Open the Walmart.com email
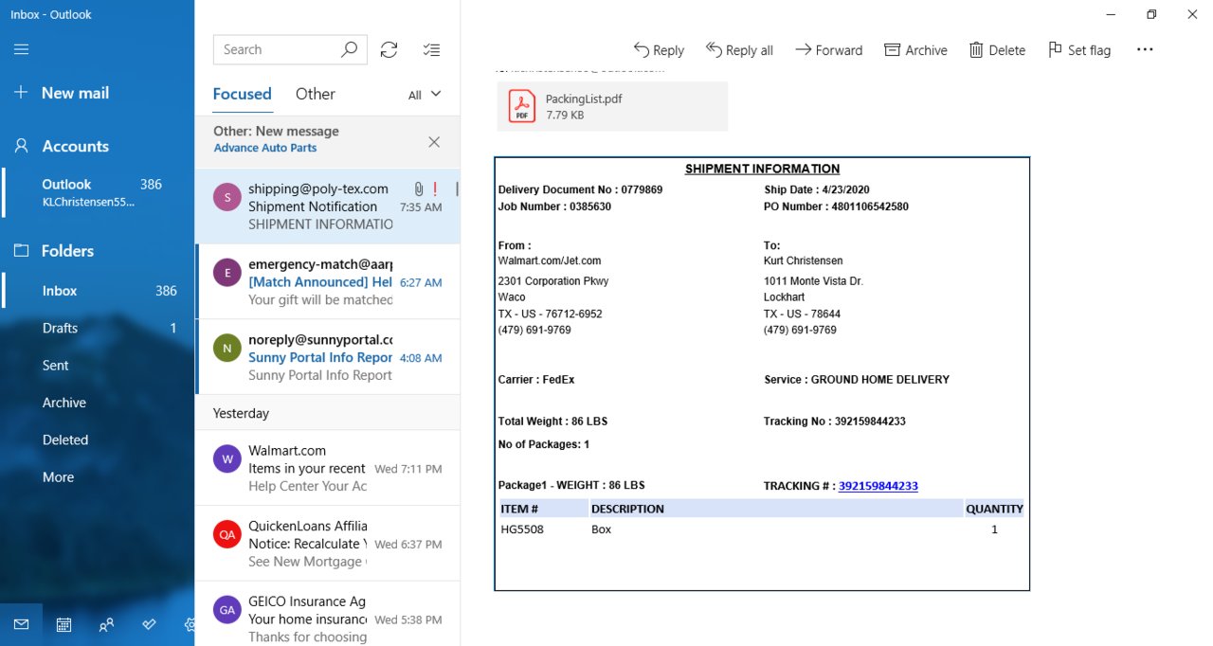The image size is (1213, 646). [327, 468]
